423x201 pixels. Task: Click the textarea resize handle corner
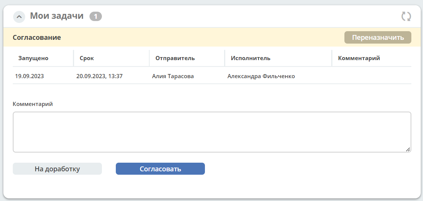coord(408,150)
